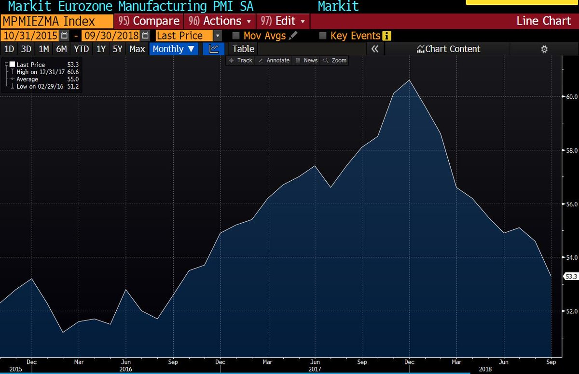Open Chart Content panel
This screenshot has width=579, height=374.
(448, 49)
